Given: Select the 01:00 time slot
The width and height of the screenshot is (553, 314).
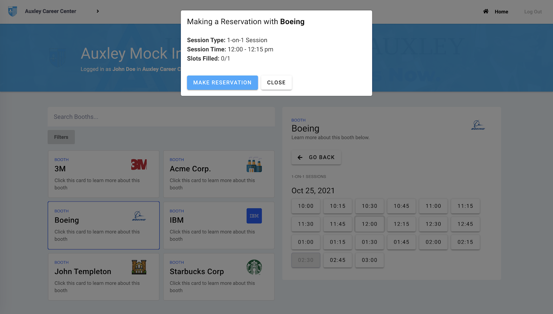Looking at the screenshot, I should 306,242.
